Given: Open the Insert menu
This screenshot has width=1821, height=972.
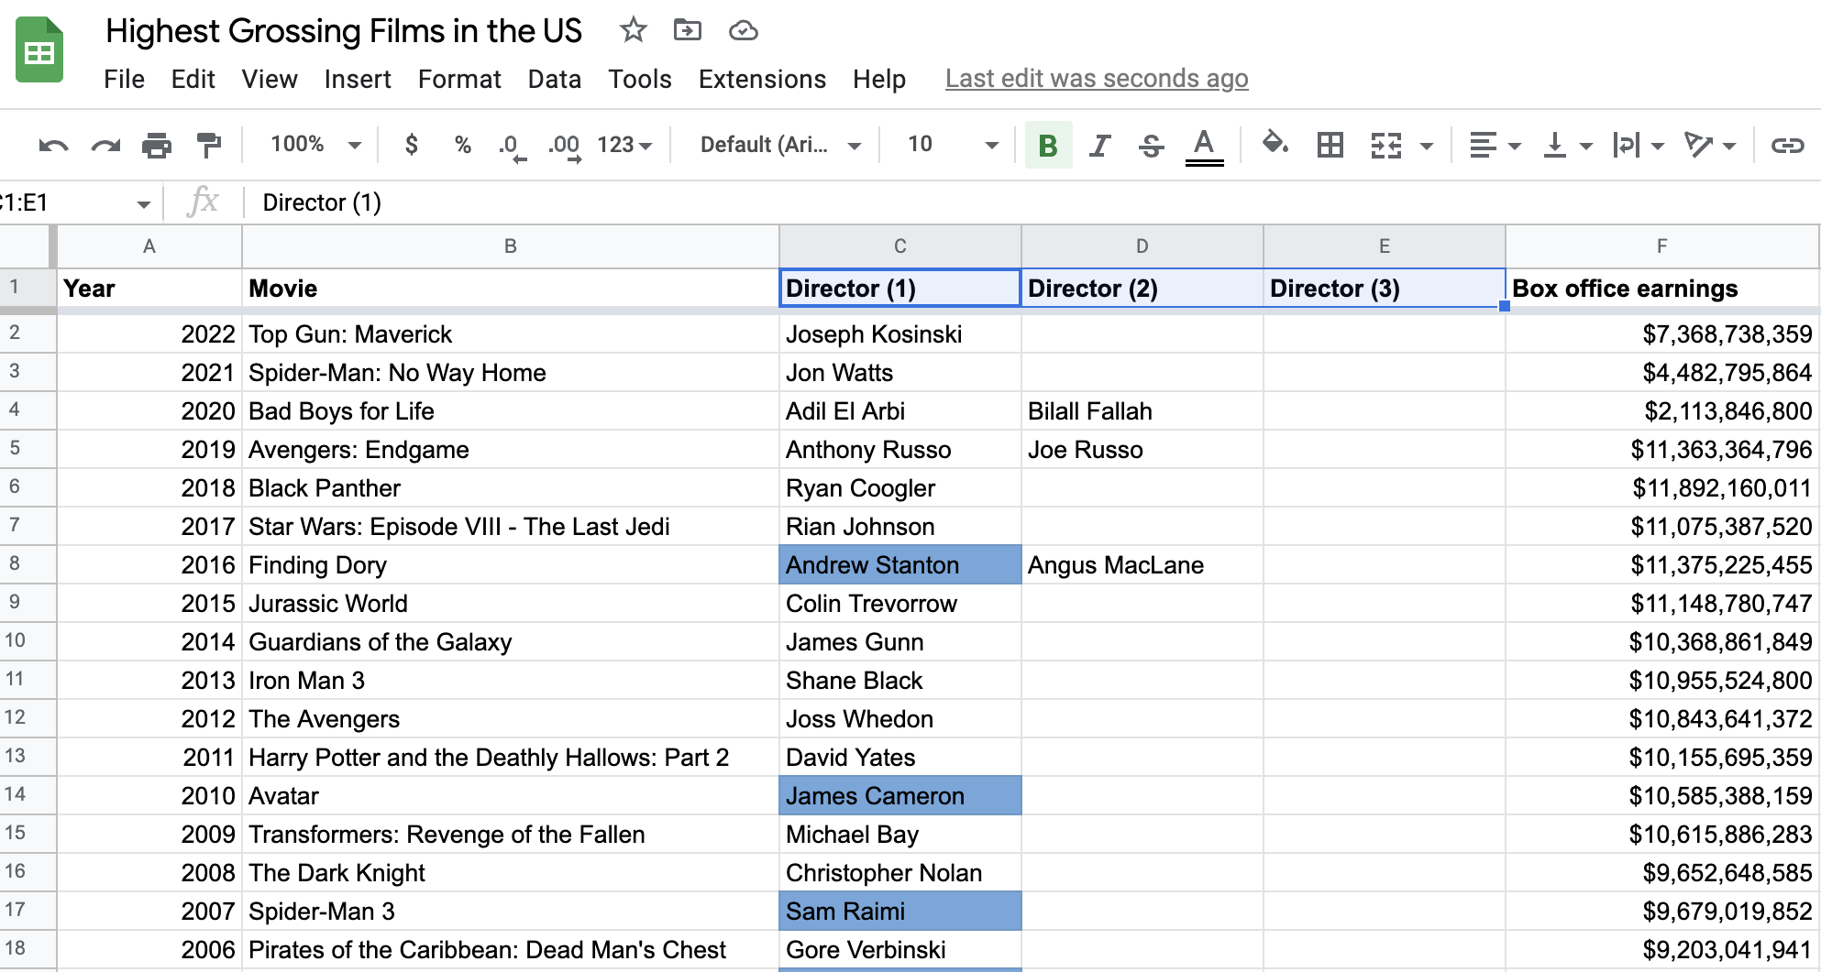Looking at the screenshot, I should (358, 79).
